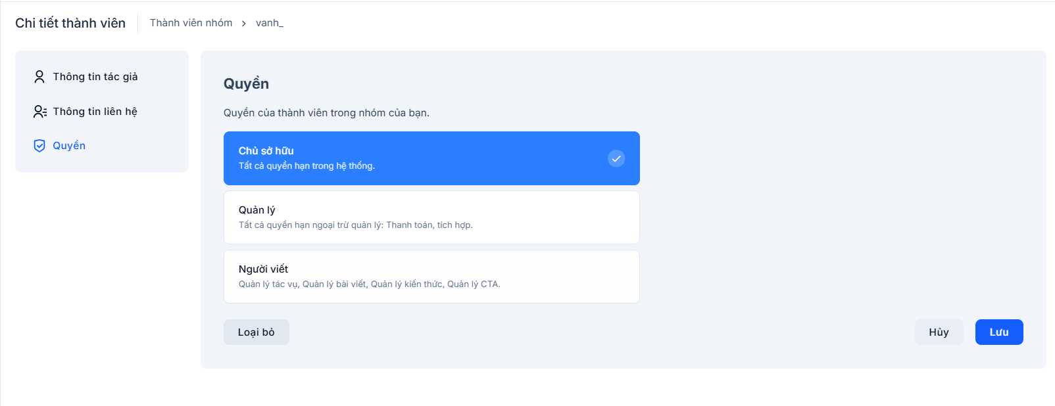
Task: Save changes with the Lưu button
Action: [x=999, y=332]
